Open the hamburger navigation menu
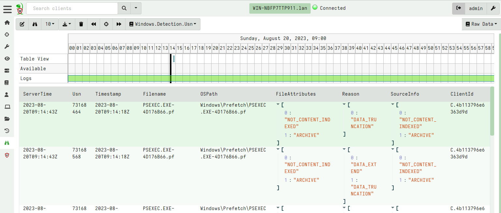The width and height of the screenshot is (501, 213). (7, 9)
